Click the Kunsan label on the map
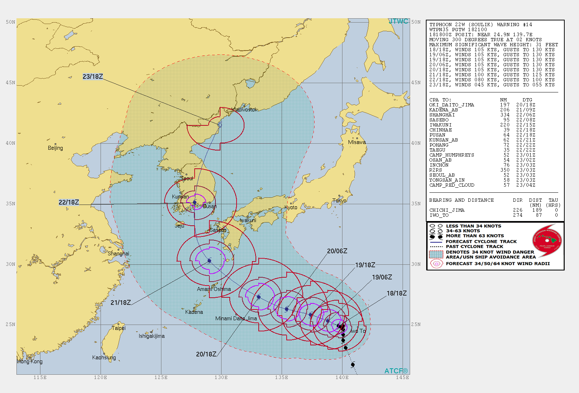The image size is (579, 393). click(x=180, y=197)
